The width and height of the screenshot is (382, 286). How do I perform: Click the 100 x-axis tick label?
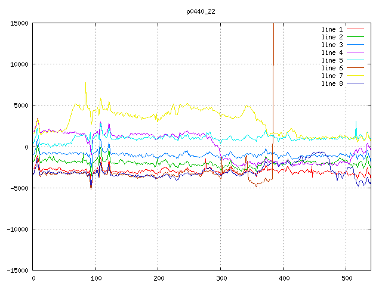[95, 278]
